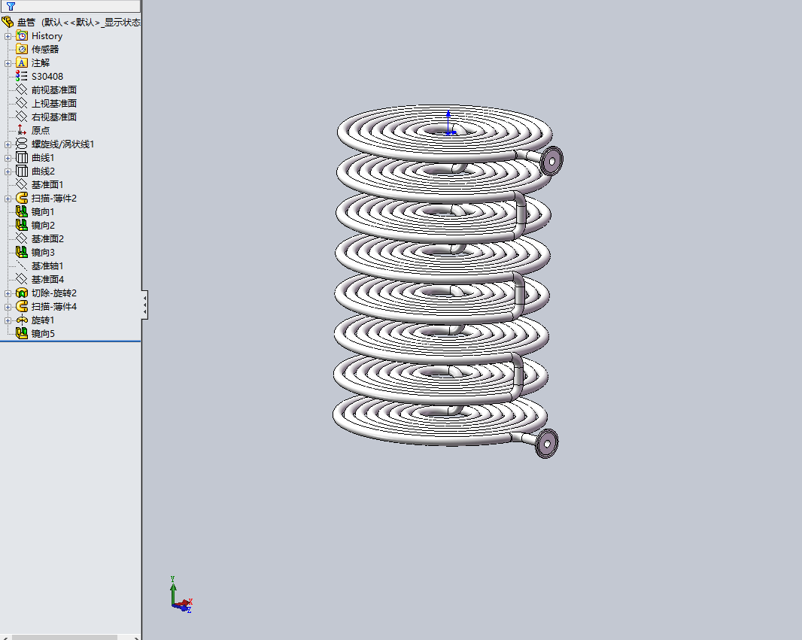Expand the History node

[x=8, y=36]
